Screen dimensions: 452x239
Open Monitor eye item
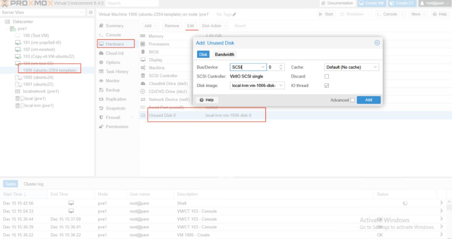pos(101,81)
